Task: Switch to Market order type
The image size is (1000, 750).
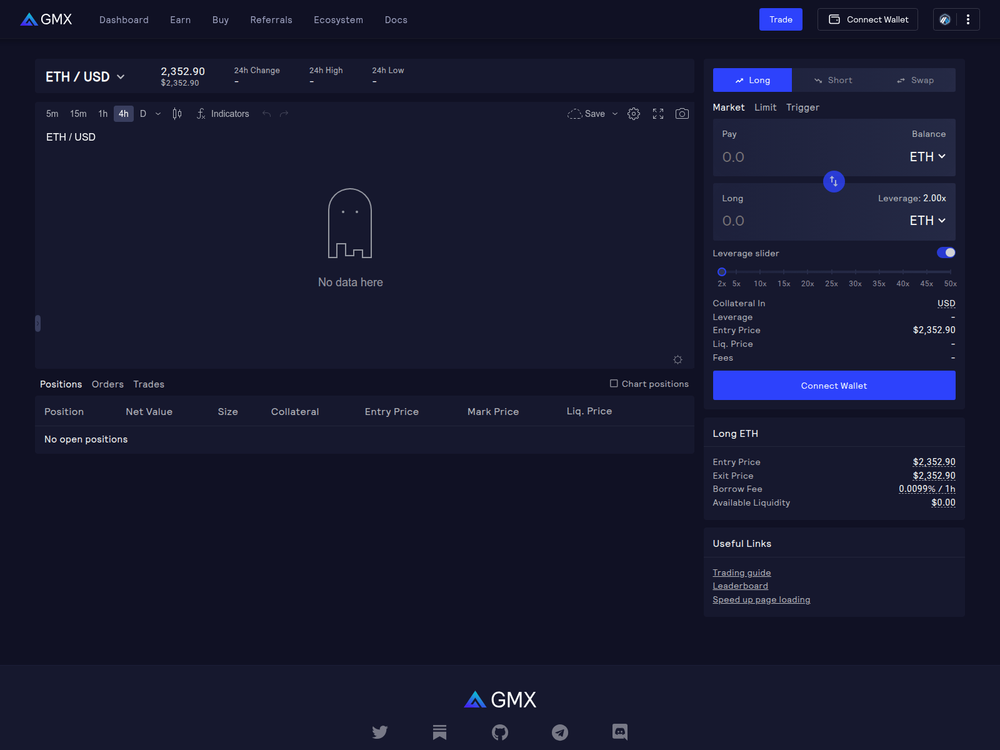Action: [729, 107]
